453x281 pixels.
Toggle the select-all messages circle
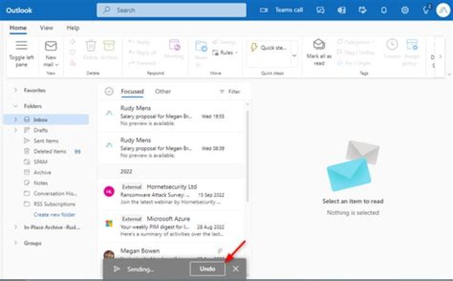coord(109,91)
